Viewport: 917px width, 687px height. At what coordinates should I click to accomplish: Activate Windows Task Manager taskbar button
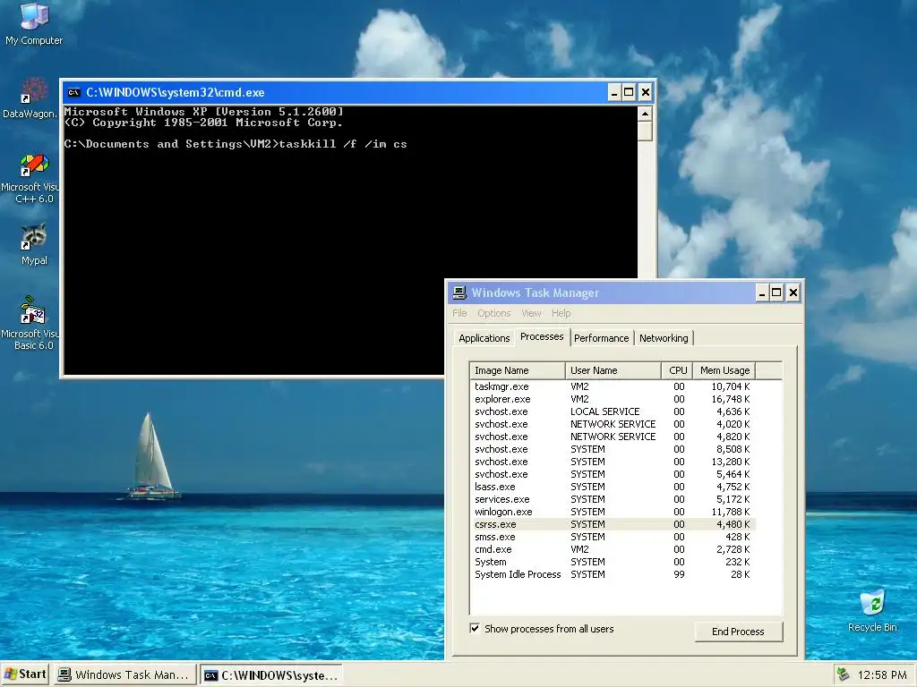click(125, 674)
